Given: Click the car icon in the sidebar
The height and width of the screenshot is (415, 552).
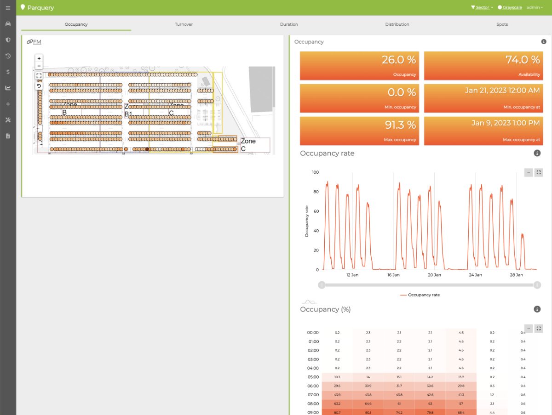Looking at the screenshot, I should [8, 24].
